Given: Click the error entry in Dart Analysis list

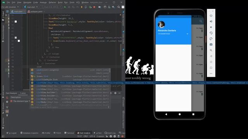Looking at the screenshot, I should tap(20, 101).
